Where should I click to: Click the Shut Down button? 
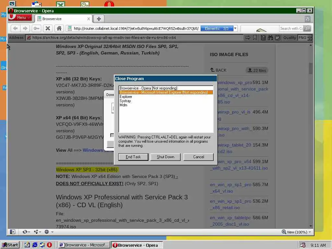click(x=165, y=157)
